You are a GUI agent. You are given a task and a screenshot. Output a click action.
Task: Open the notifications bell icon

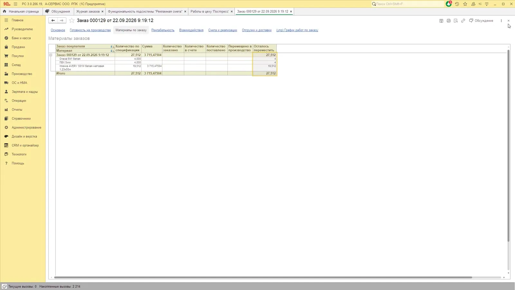point(449,4)
